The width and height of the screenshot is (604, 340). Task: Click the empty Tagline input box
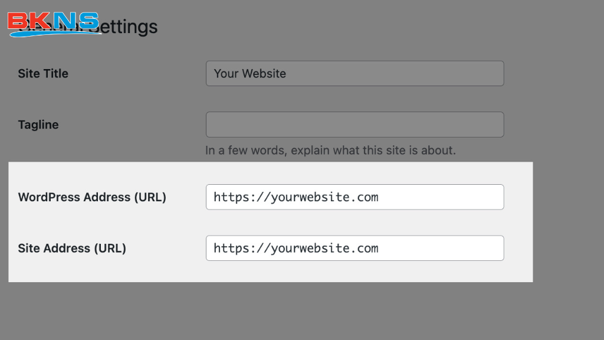[x=354, y=125]
